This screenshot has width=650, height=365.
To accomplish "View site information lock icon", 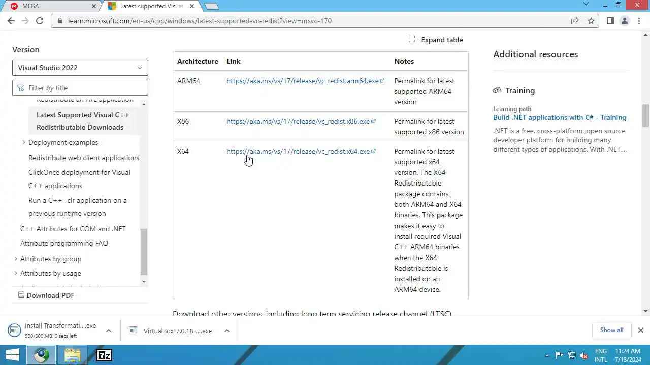I will [60, 21].
